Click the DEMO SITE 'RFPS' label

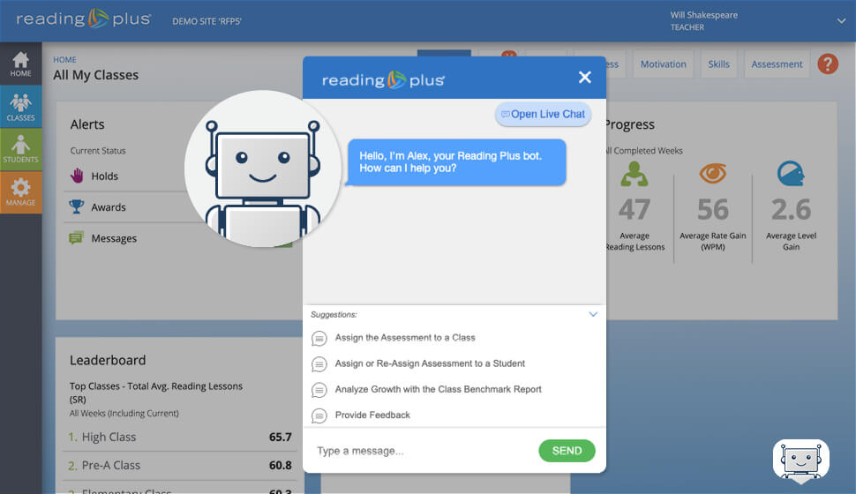pos(206,21)
